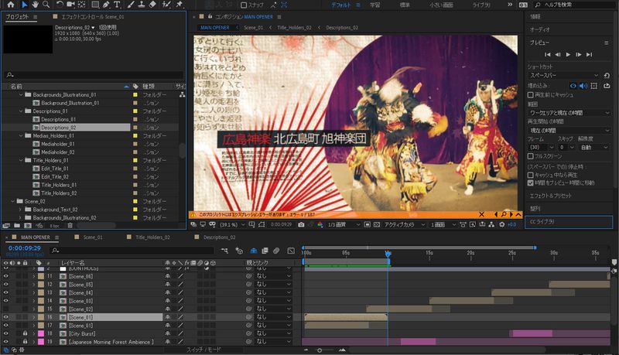Select the Rectangle shape tool
The height and width of the screenshot is (355, 619).
tap(94, 5)
